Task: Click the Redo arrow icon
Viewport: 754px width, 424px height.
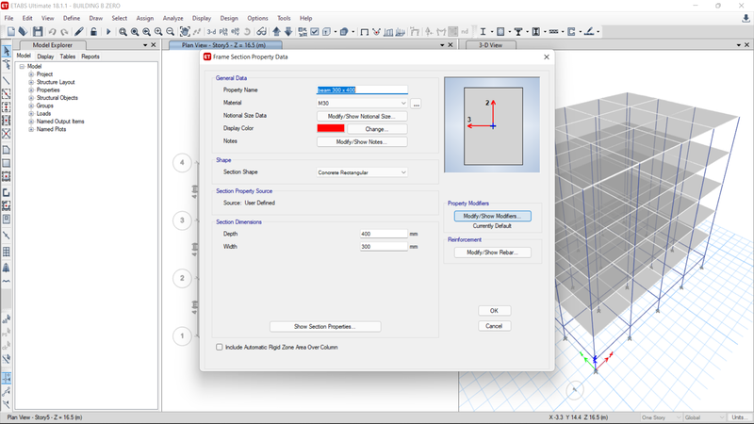Action: (x=64, y=32)
